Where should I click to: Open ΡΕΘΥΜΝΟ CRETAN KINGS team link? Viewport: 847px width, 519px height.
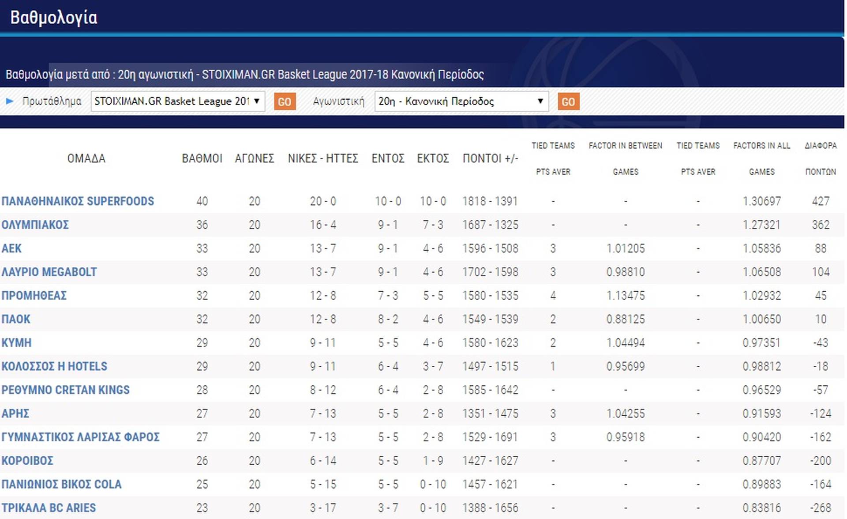(x=65, y=390)
